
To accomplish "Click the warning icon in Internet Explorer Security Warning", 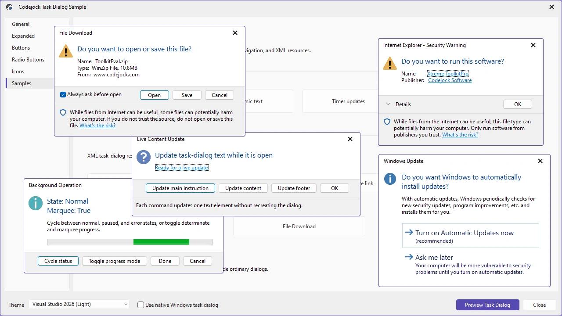I will (390, 63).
